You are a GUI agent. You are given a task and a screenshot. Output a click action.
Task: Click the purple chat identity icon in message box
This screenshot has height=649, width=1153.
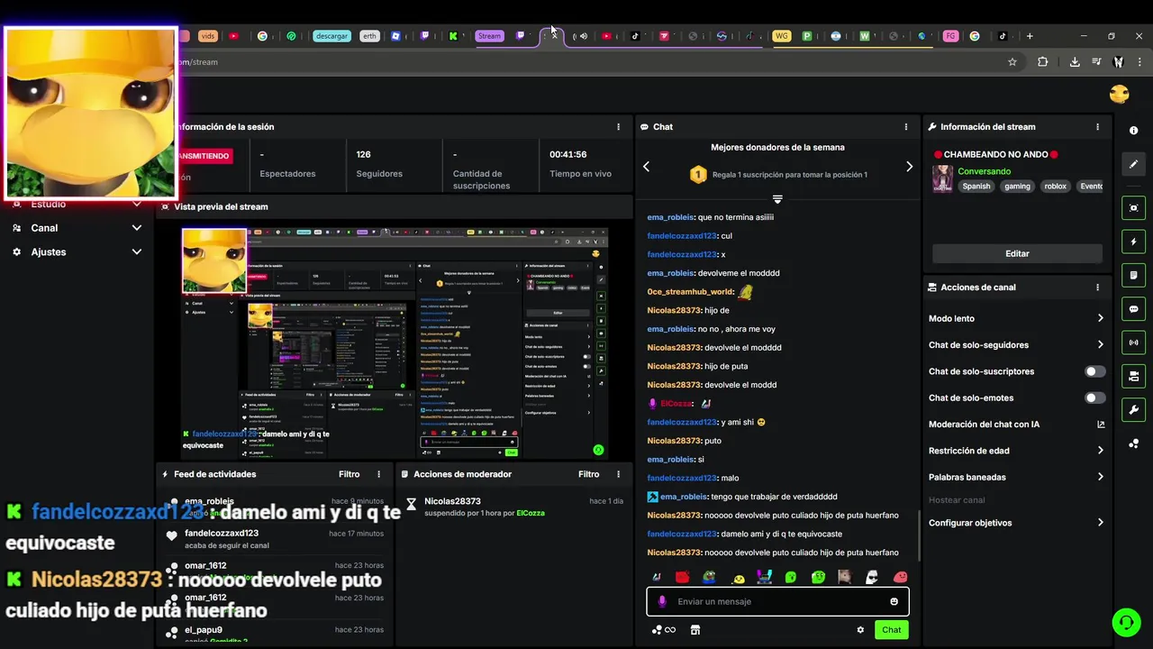coord(662,601)
